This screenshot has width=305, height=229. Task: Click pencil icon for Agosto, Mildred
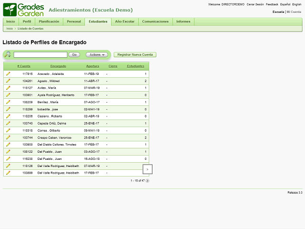[8, 81]
